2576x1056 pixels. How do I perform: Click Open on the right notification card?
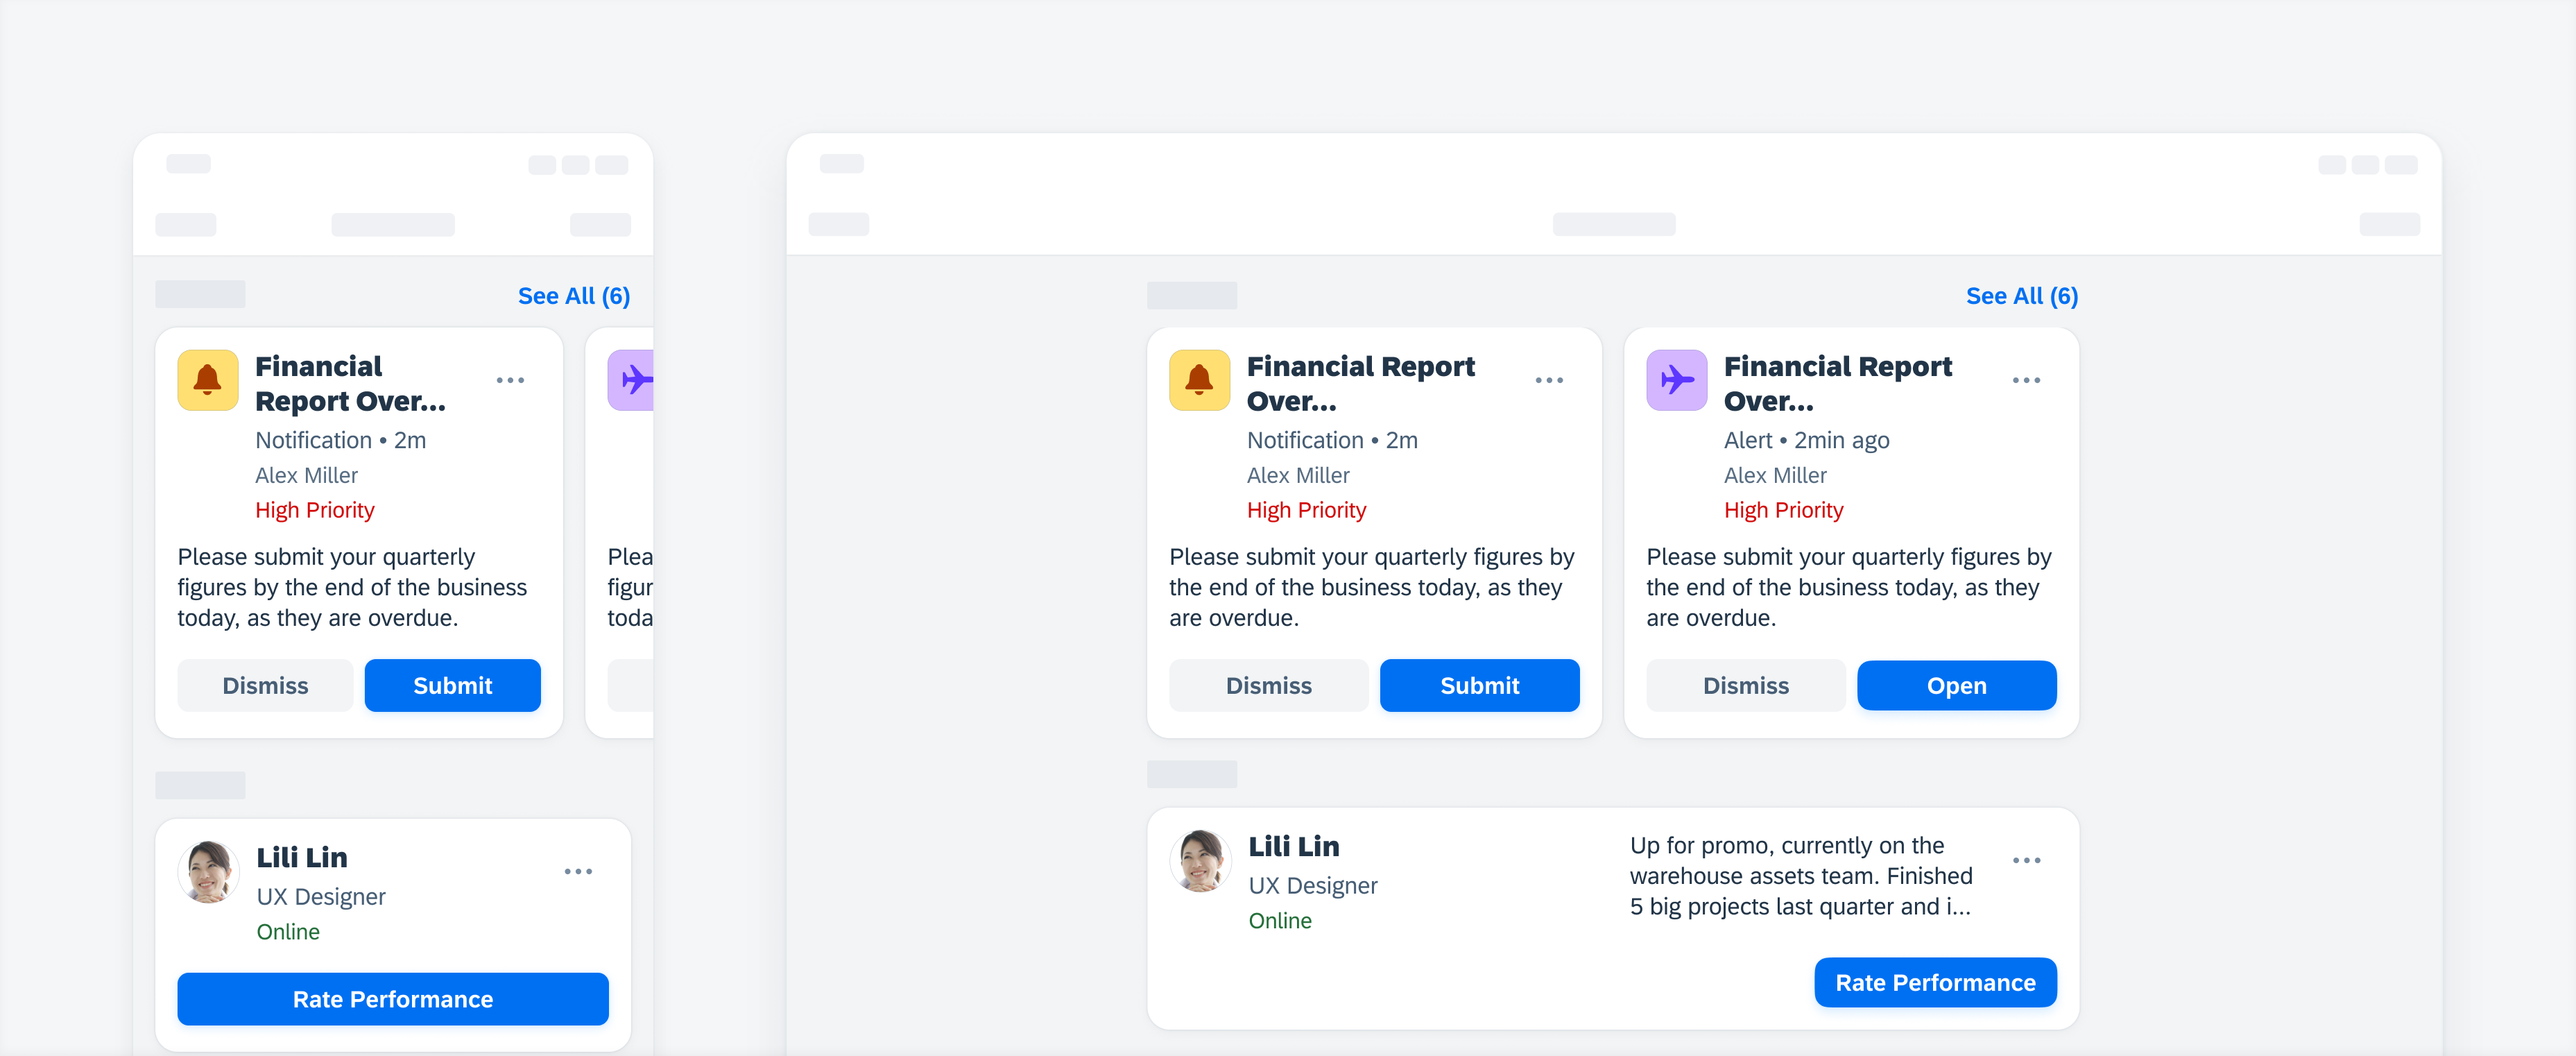coord(1957,686)
